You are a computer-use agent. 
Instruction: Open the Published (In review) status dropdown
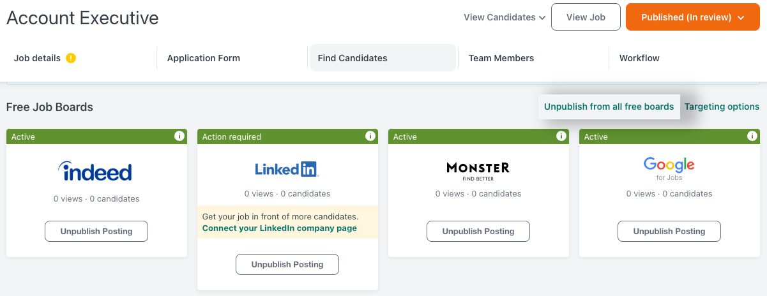(x=692, y=17)
